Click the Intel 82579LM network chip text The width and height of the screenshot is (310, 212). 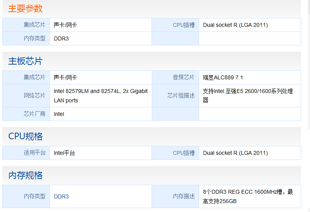[101, 96]
